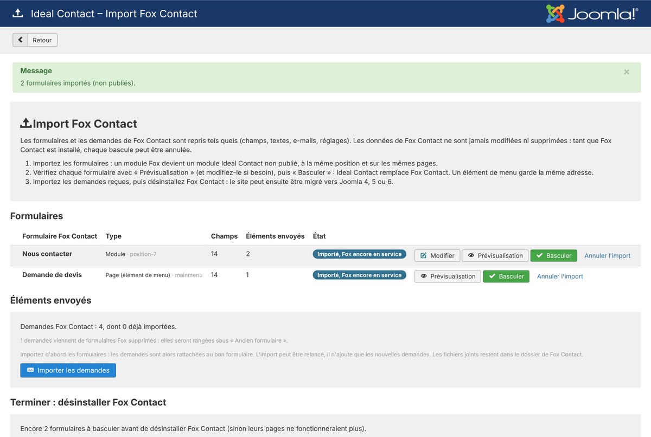
Task: Click the '2 formulaires importés (non publiés).' message
Action: (78, 83)
